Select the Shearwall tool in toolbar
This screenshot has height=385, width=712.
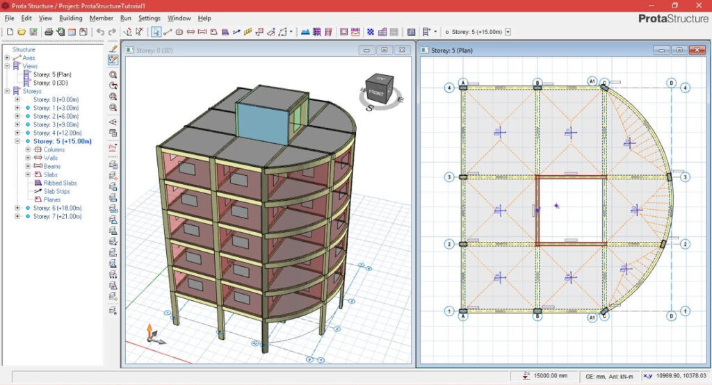point(191,32)
